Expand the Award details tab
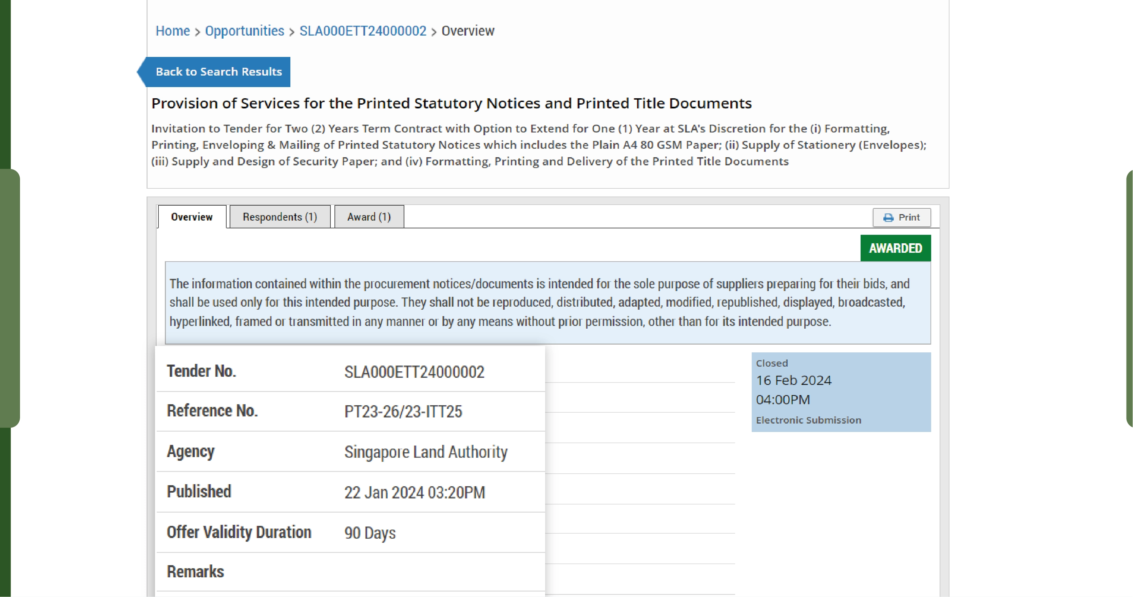The image size is (1133, 597). 368,216
